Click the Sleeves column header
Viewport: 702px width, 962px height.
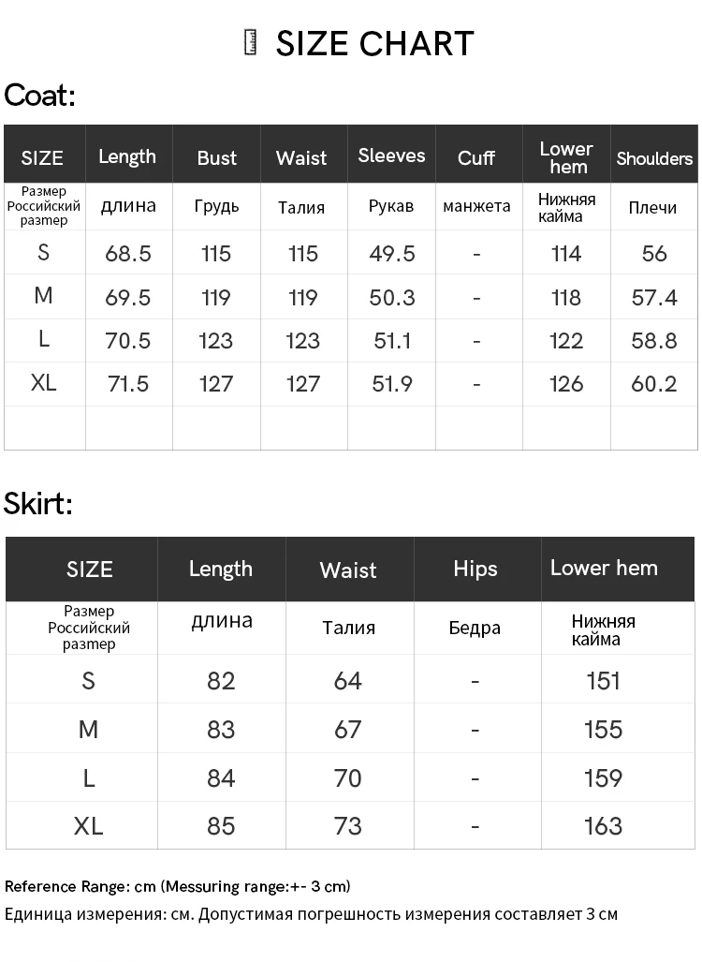point(392,155)
